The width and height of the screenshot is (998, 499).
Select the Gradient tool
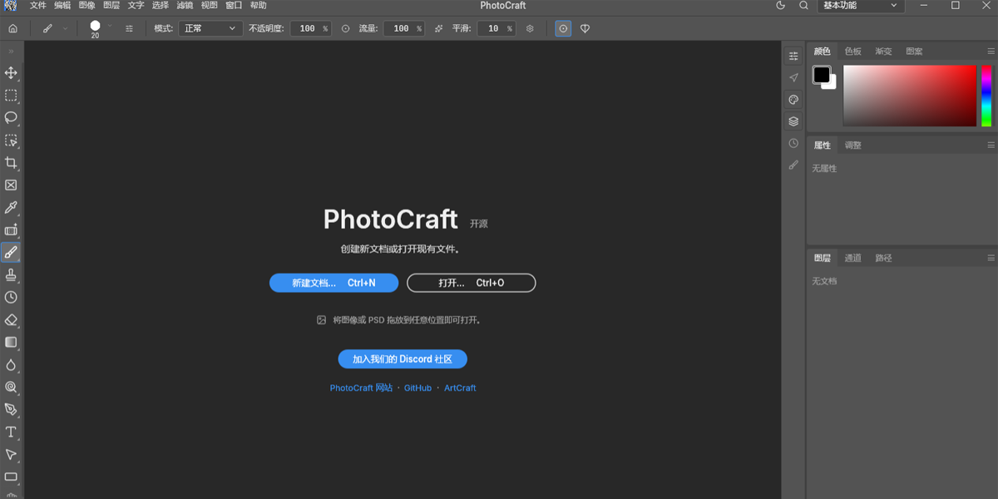(11, 342)
